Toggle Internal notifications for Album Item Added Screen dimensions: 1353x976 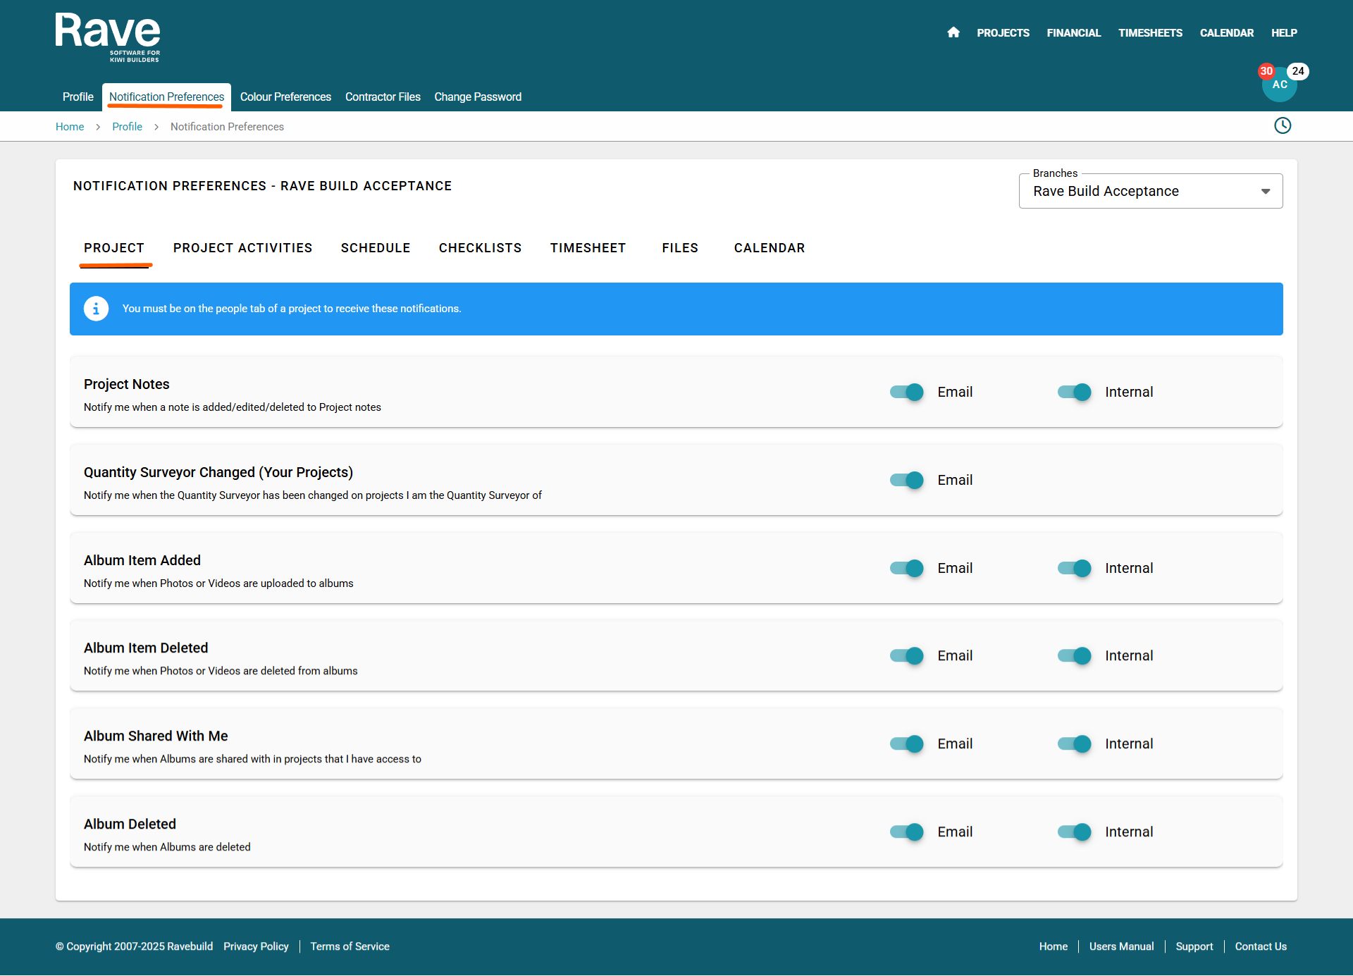[x=1074, y=568]
